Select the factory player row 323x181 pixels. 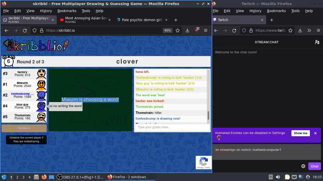click(24, 74)
